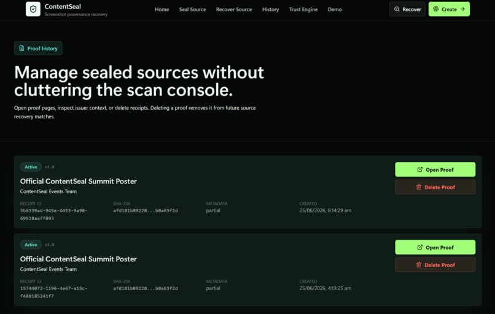
Task: Delete Proof for receipt 3b6339ad
Action: (x=435, y=187)
